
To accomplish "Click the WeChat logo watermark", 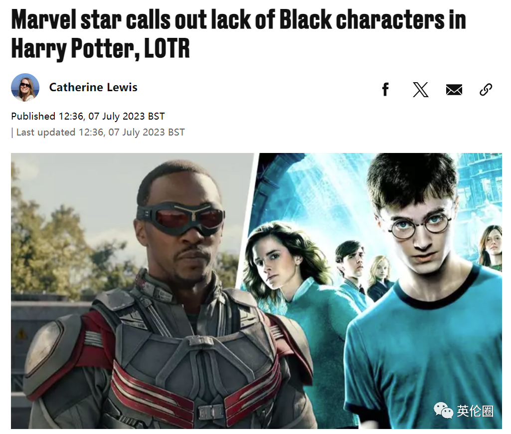I will 443,410.
